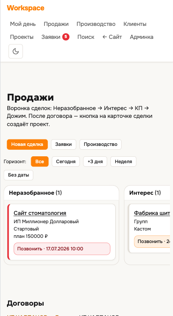173x316 pixels.
Task: Open Заявки in the top navigation
Action: tap(51, 37)
